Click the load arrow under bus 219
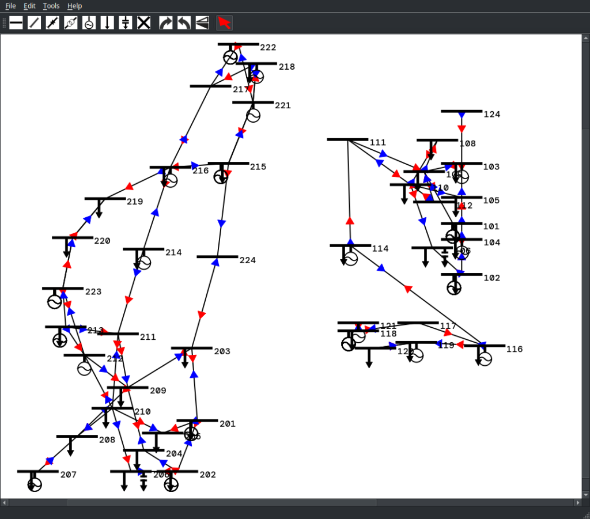This screenshot has width=590, height=519. click(99, 209)
